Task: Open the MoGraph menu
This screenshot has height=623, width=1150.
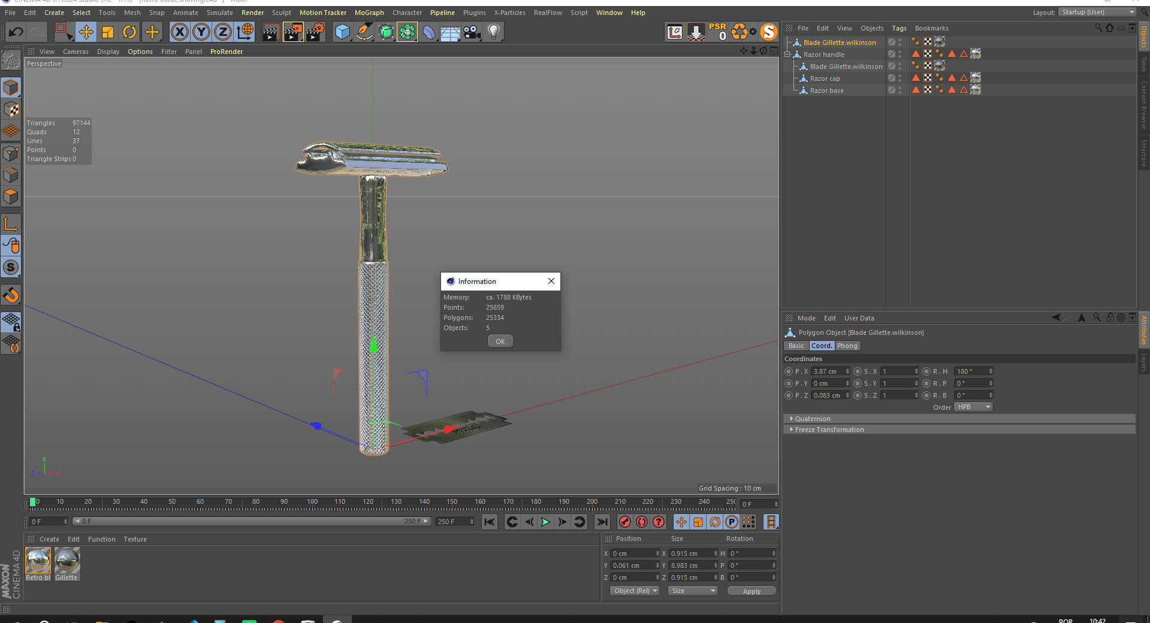Action: coord(369,13)
